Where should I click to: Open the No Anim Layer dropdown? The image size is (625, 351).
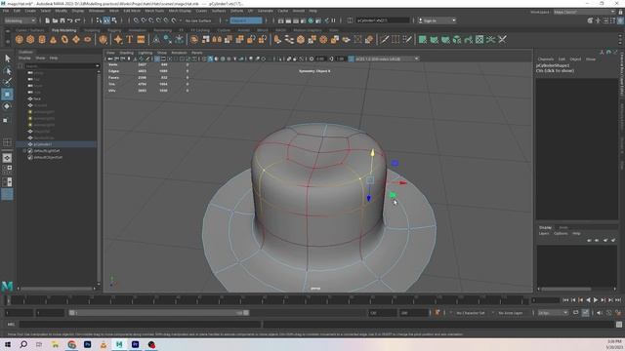point(510,313)
